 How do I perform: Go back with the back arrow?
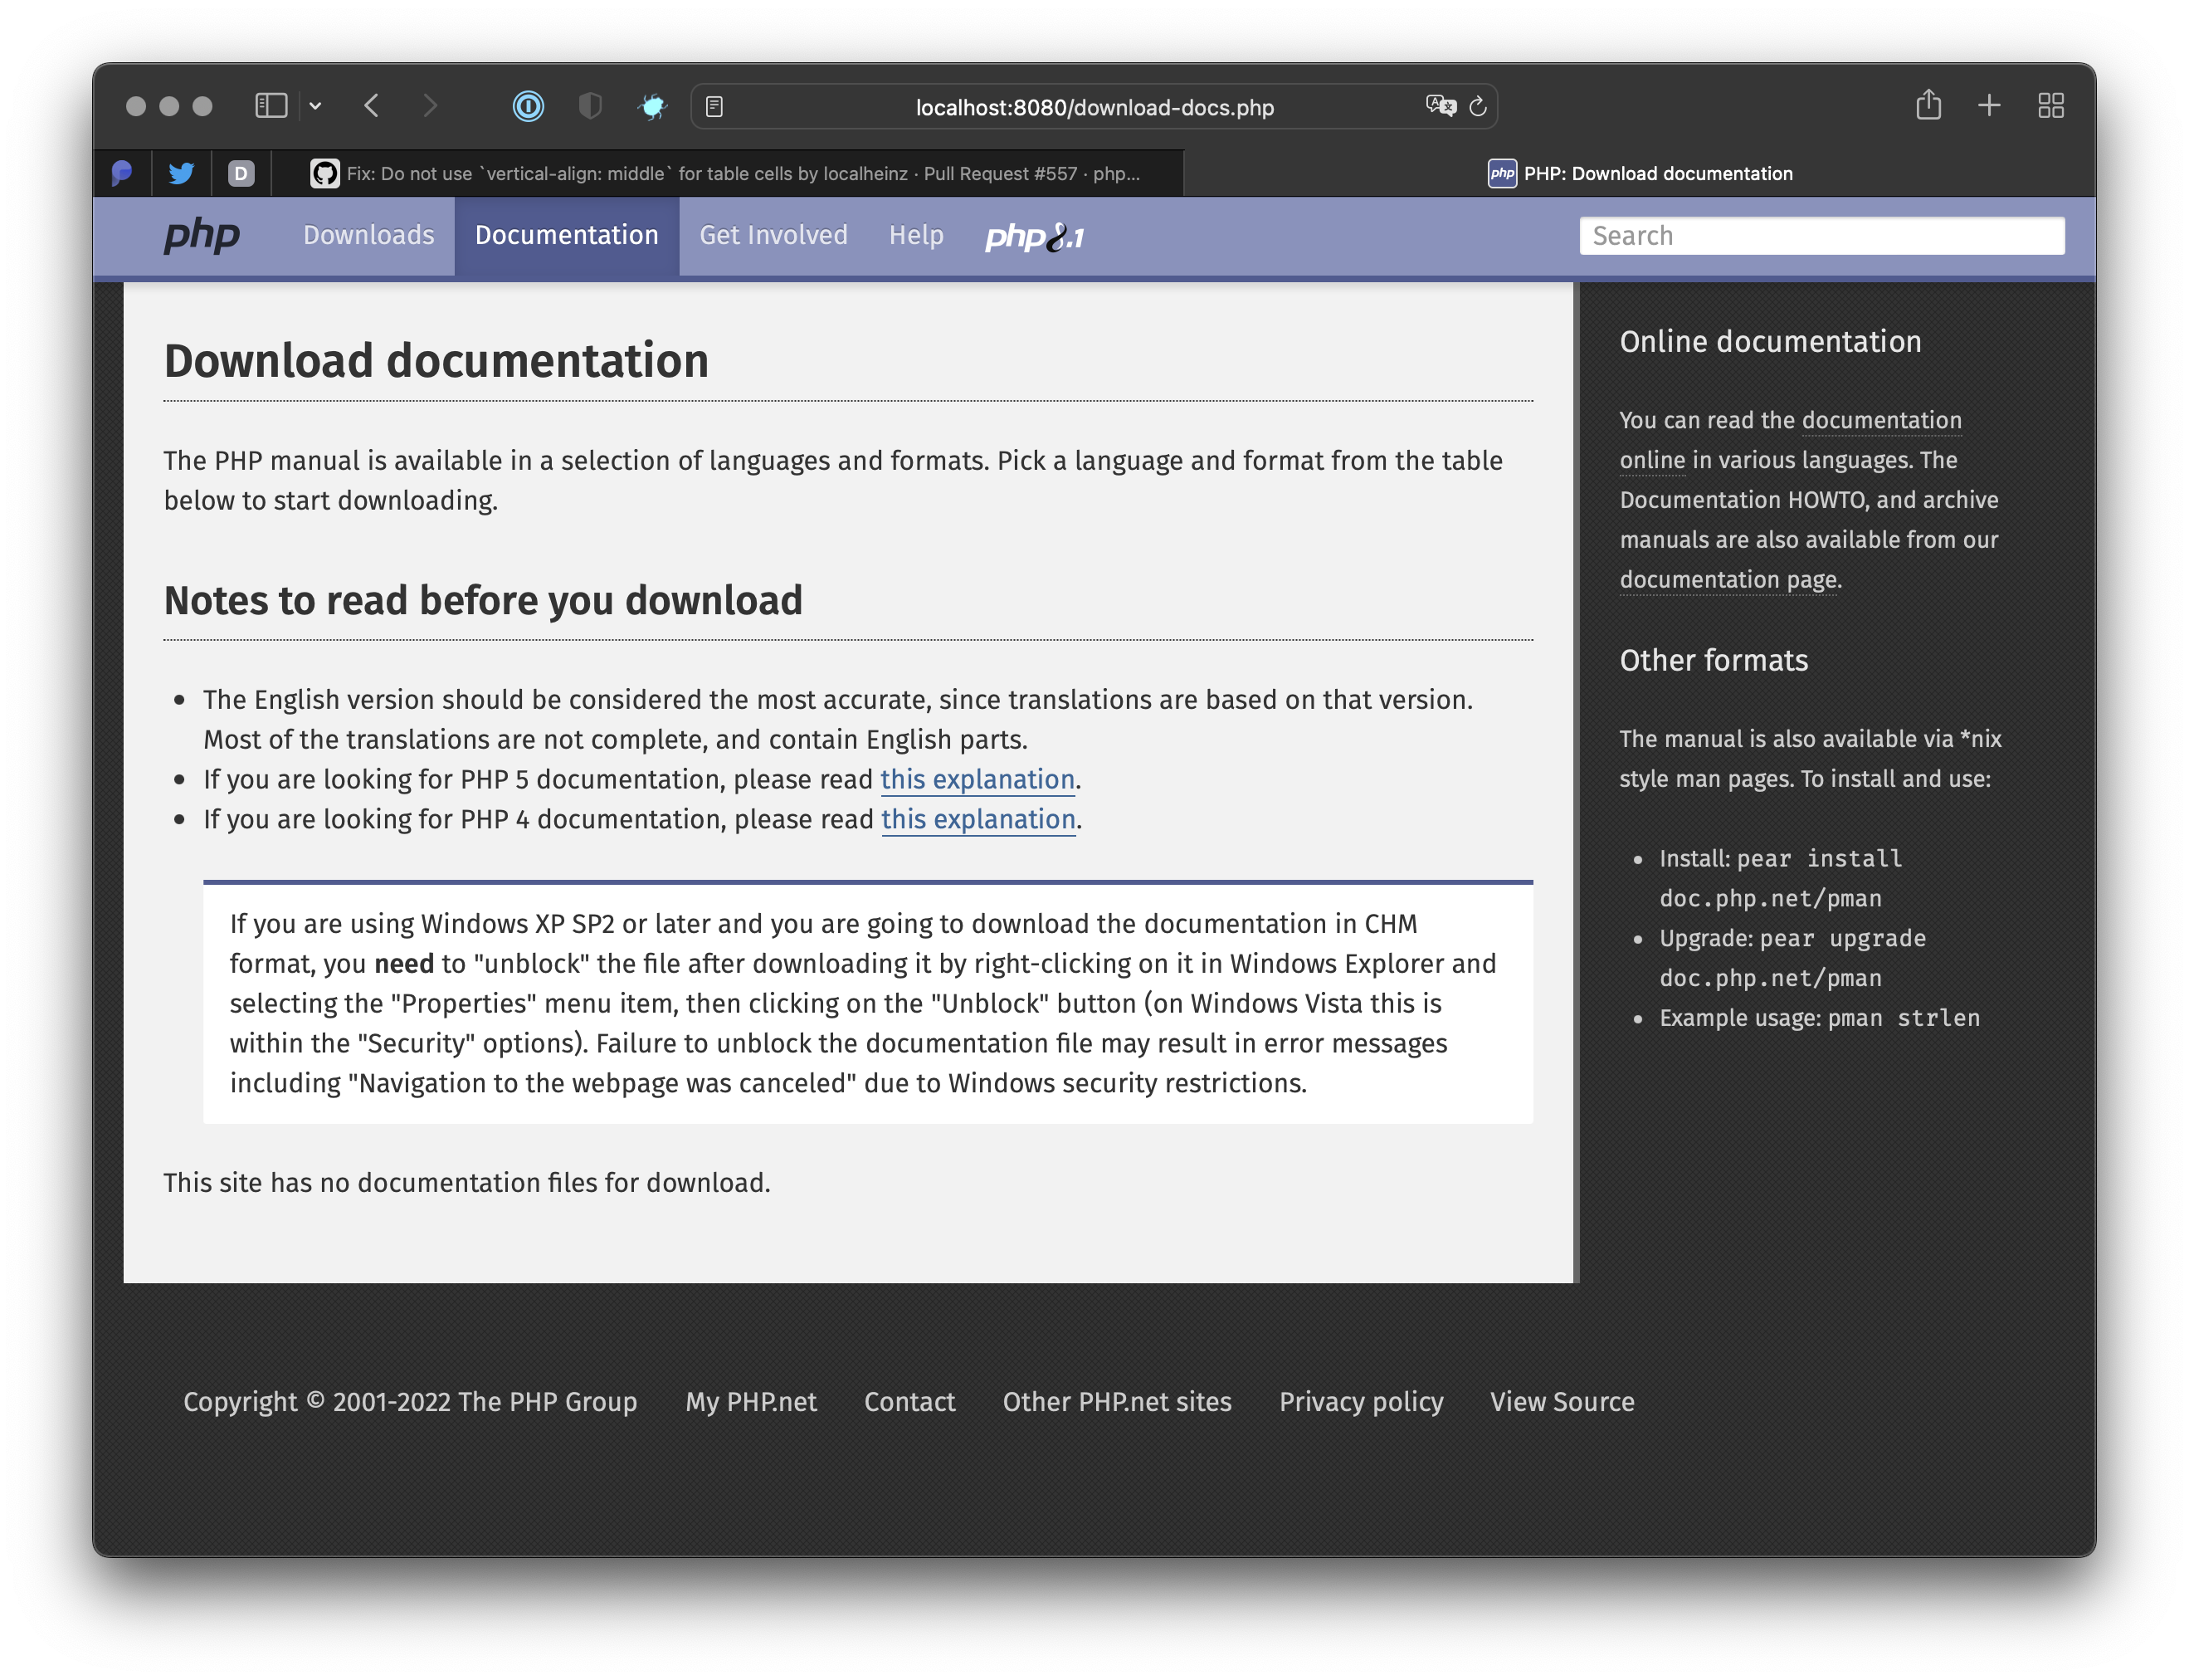click(372, 106)
